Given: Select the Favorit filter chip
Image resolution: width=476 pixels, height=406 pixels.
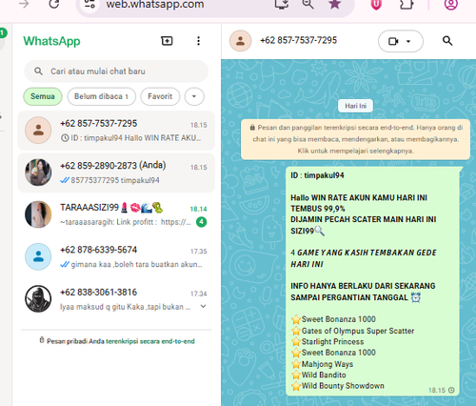Looking at the screenshot, I should (160, 96).
